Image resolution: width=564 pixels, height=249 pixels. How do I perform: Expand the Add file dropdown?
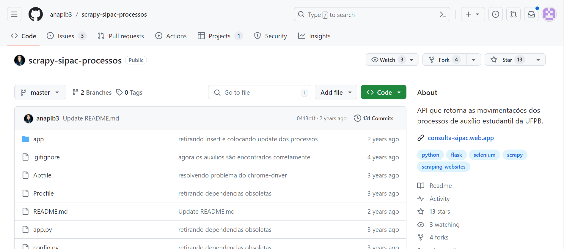coord(336,92)
